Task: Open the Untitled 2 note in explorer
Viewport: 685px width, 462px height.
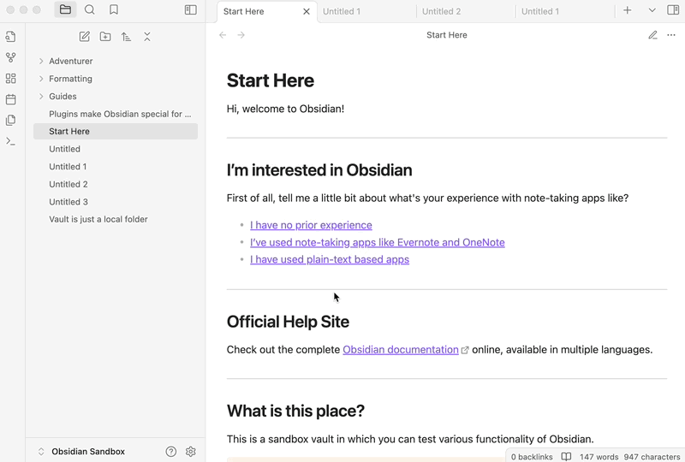Action: point(116,184)
